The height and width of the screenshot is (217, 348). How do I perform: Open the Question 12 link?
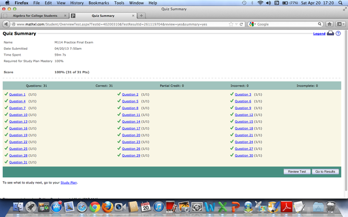244,115
